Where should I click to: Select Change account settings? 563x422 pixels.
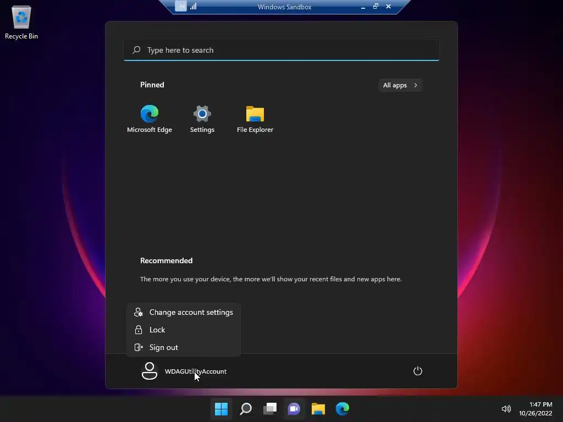pyautogui.click(x=184, y=312)
